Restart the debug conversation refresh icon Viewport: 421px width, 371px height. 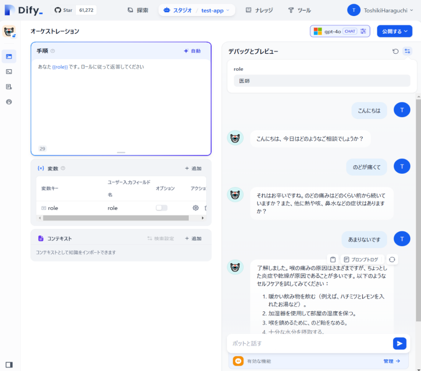tap(395, 51)
